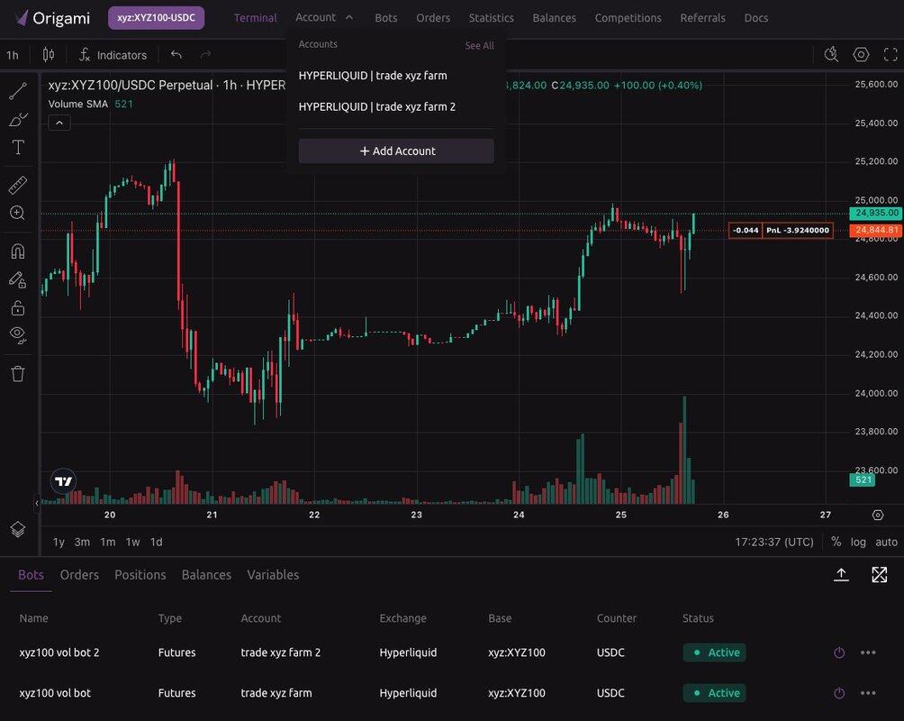Viewport: 904px width, 721px height.
Task: Select the trend line drawing tool
Action: point(18,91)
